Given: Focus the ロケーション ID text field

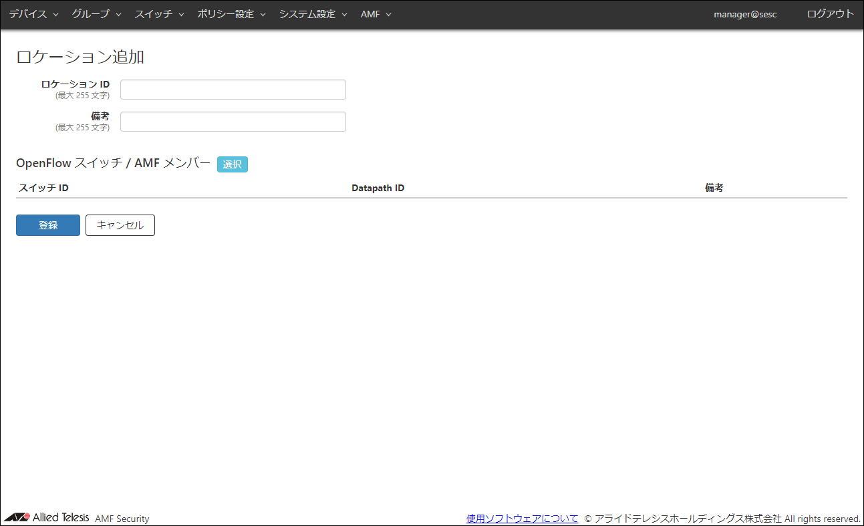Looking at the screenshot, I should pos(233,90).
